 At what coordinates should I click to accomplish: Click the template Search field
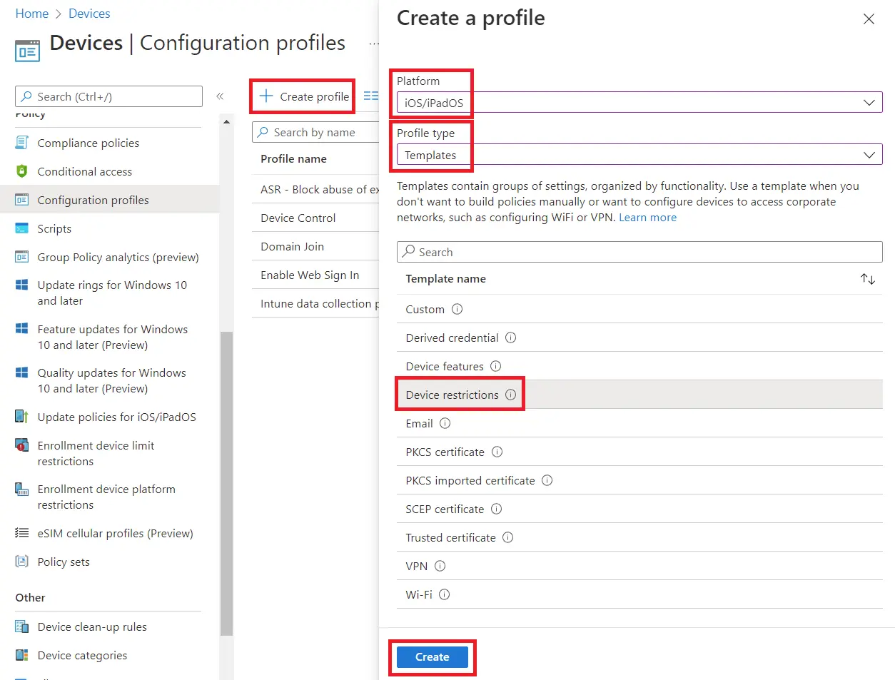pos(639,252)
